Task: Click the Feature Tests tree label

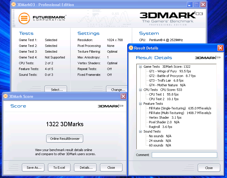Action: (x=153, y=104)
